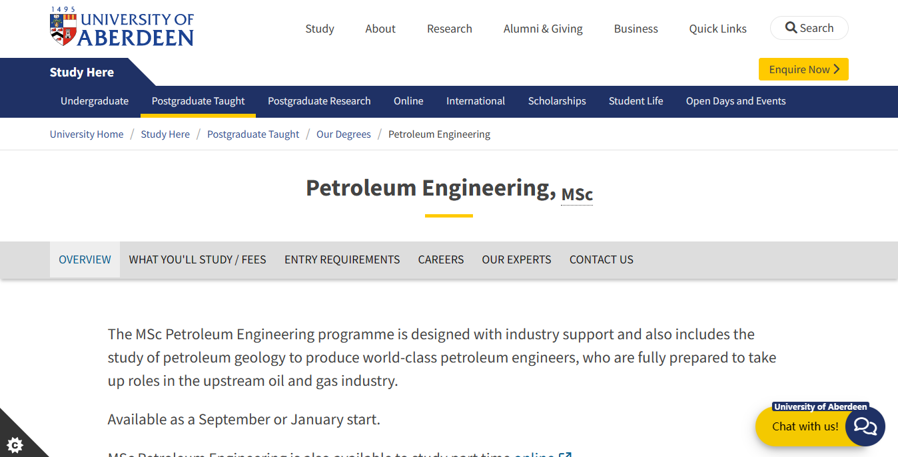Open the cookie settings gear icon

pyautogui.click(x=15, y=444)
